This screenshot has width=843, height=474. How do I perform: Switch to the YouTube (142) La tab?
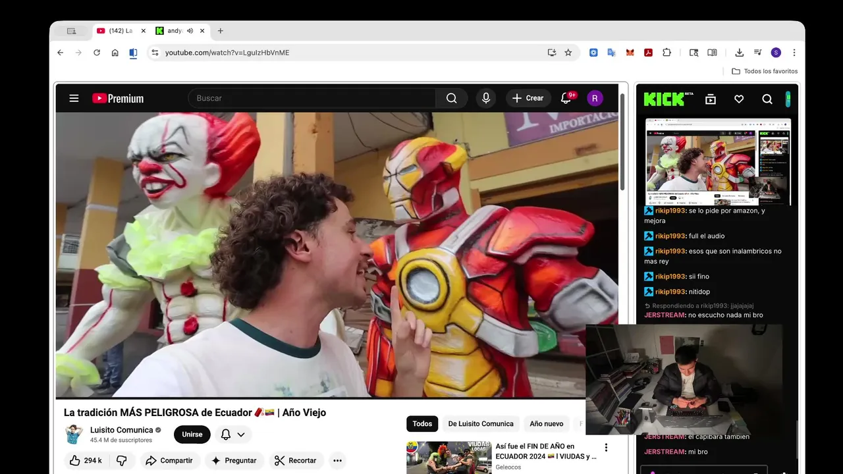(x=120, y=31)
